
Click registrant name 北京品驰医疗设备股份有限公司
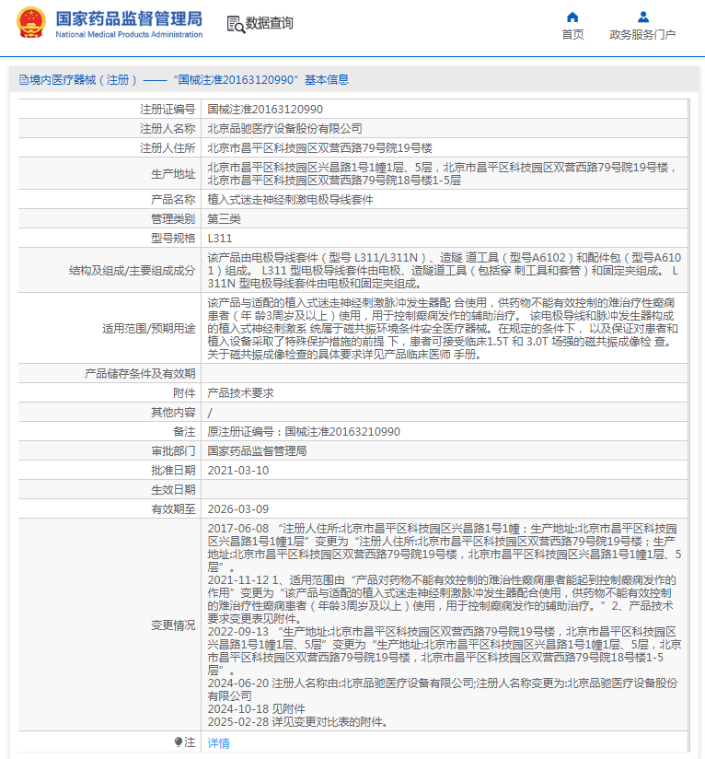(284, 129)
